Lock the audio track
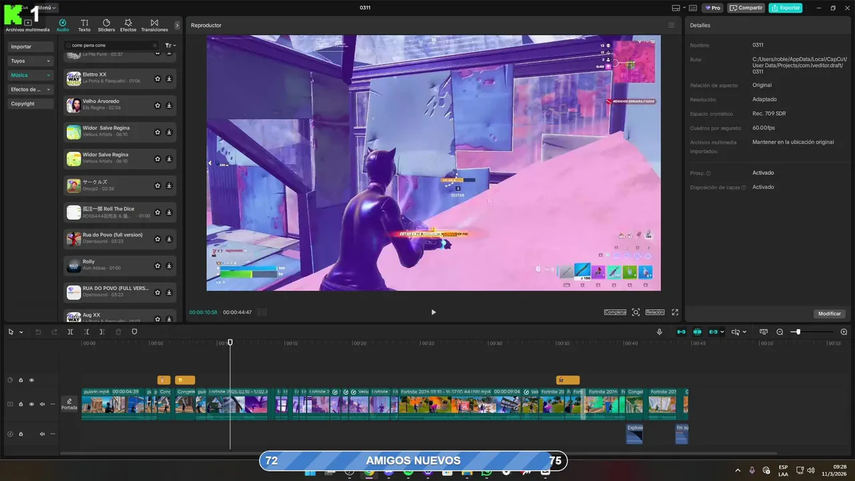The image size is (855, 481). coord(21,434)
